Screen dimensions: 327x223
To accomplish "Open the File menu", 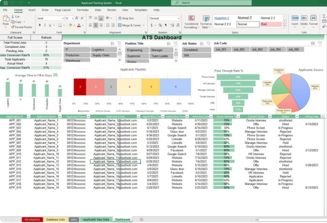I will [x=5, y=10].
